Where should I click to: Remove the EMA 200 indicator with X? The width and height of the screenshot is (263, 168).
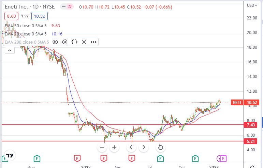point(84,42)
